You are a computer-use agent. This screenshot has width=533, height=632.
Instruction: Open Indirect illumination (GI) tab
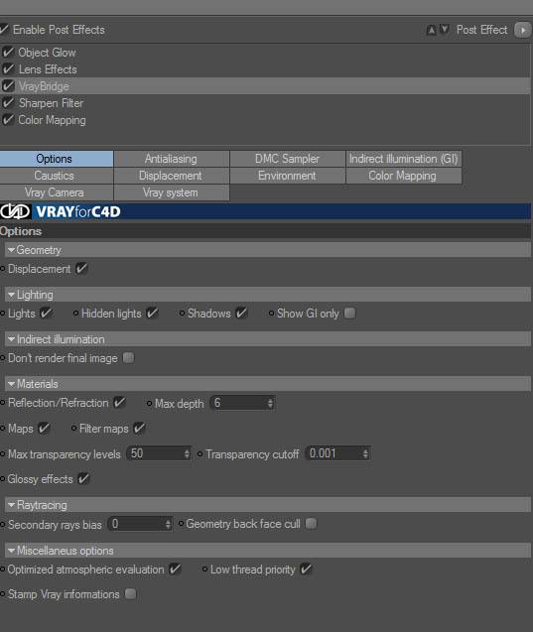coord(404,159)
